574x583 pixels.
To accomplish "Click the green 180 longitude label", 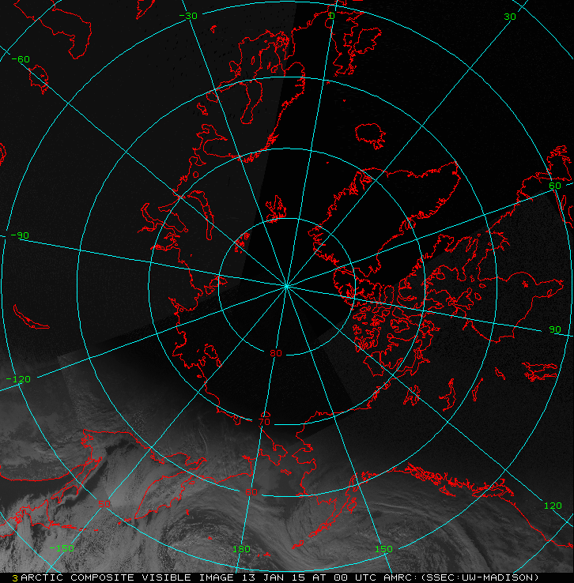I will point(241,549).
